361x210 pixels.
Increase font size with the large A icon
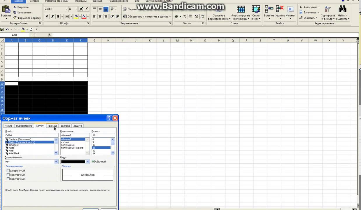click(81, 9)
